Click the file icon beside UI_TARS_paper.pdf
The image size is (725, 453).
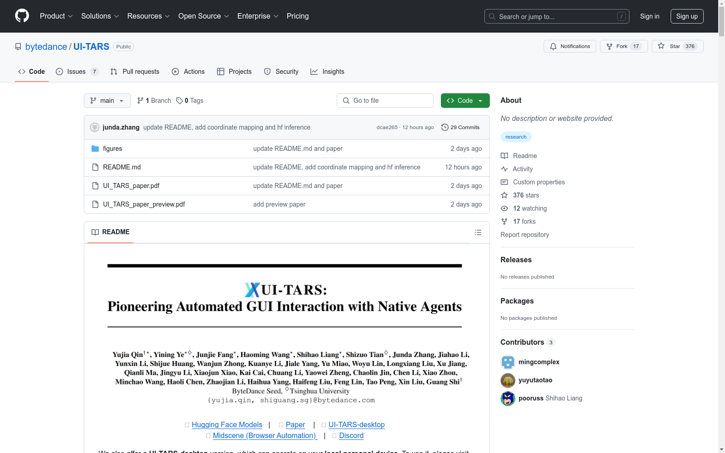coord(95,186)
